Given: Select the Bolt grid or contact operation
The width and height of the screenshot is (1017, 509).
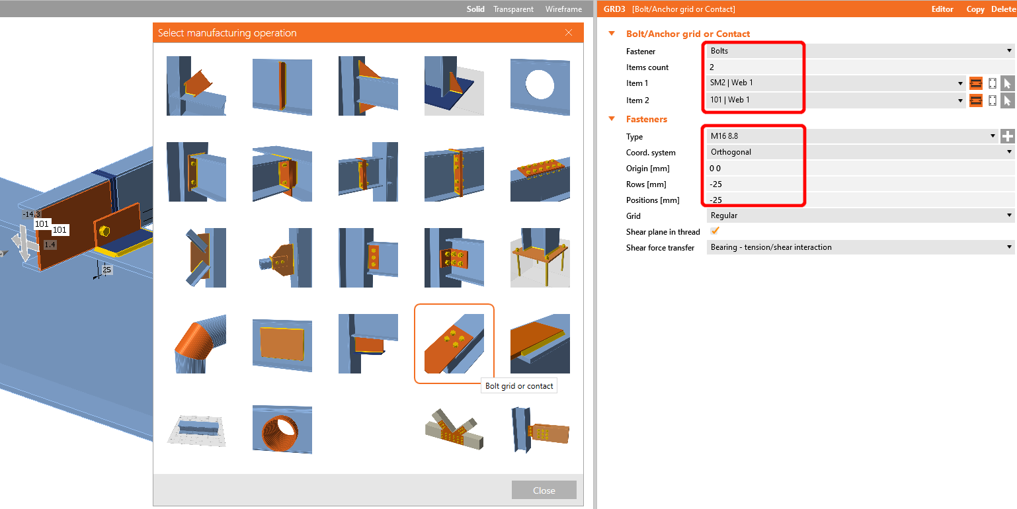Looking at the screenshot, I should (x=454, y=344).
